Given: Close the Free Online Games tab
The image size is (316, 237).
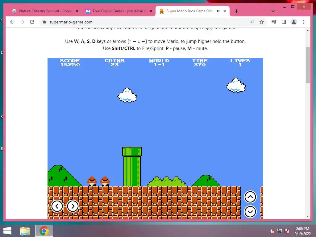Looking at the screenshot, I should 151,11.
